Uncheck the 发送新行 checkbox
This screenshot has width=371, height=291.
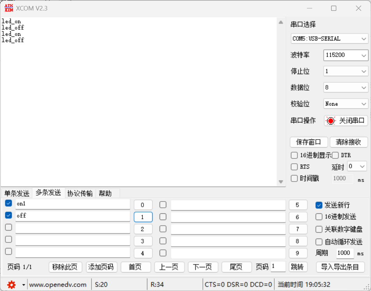point(319,205)
